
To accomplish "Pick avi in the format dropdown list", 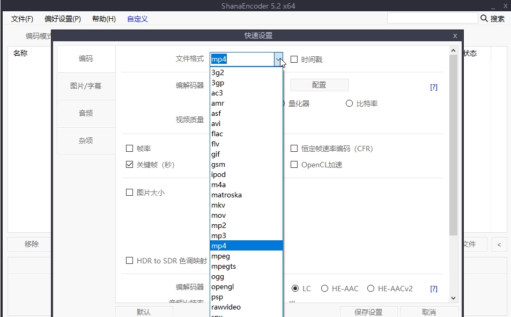I will [x=216, y=123].
